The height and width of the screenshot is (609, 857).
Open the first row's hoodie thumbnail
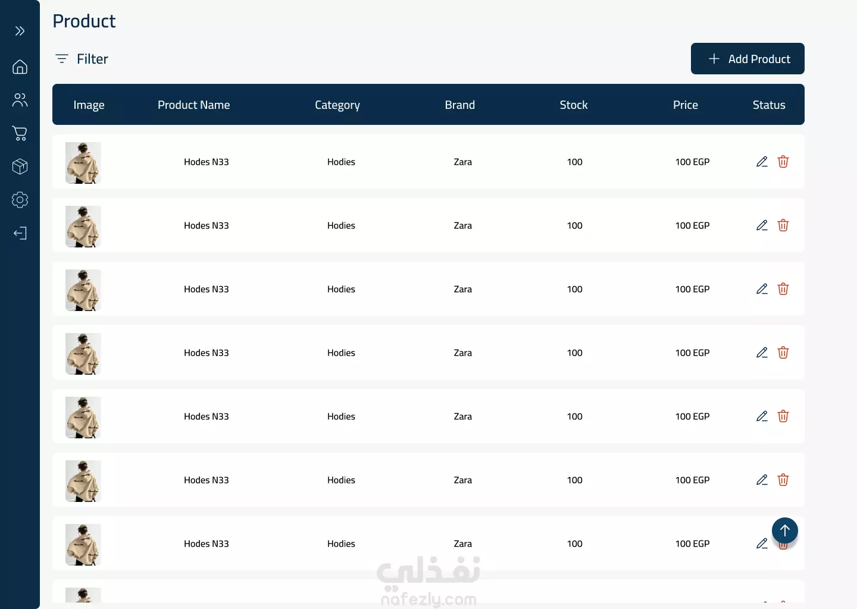click(83, 163)
